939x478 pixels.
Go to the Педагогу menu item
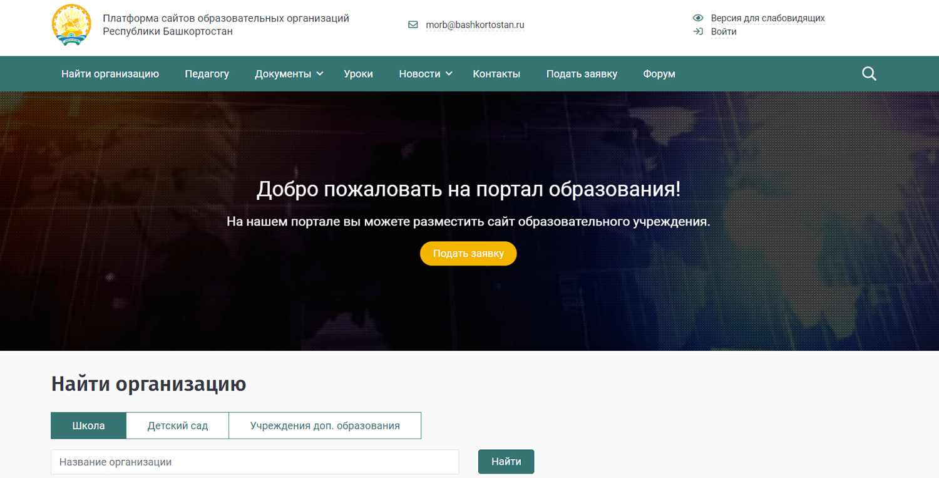coord(207,74)
